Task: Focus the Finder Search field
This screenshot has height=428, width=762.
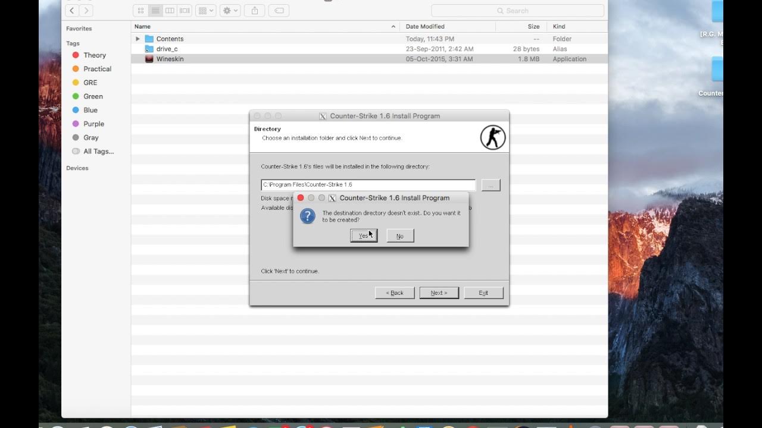Action: click(517, 11)
